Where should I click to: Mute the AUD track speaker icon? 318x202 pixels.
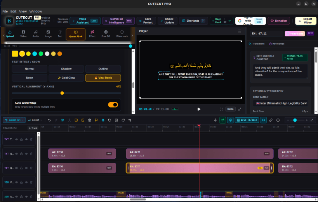pyautogui.click(x=16, y=197)
